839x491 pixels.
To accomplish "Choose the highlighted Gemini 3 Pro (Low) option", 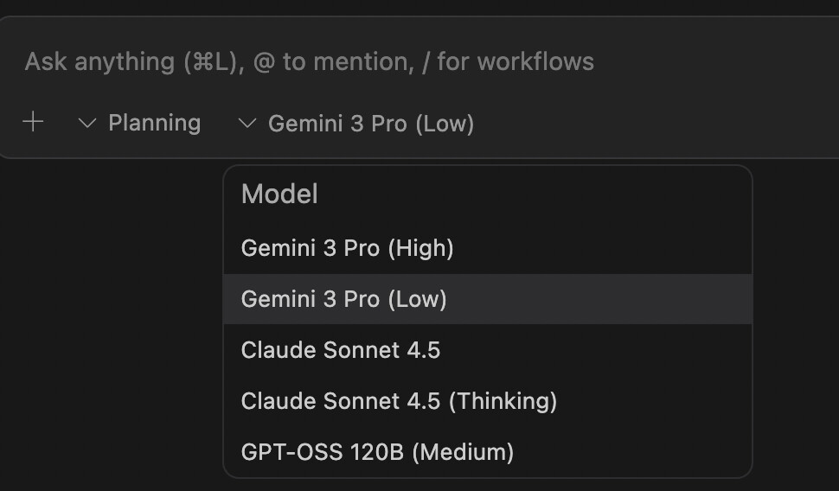I will click(488, 299).
